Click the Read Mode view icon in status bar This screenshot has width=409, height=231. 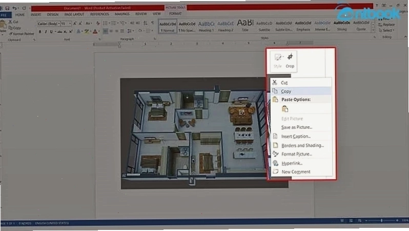(x=342, y=221)
